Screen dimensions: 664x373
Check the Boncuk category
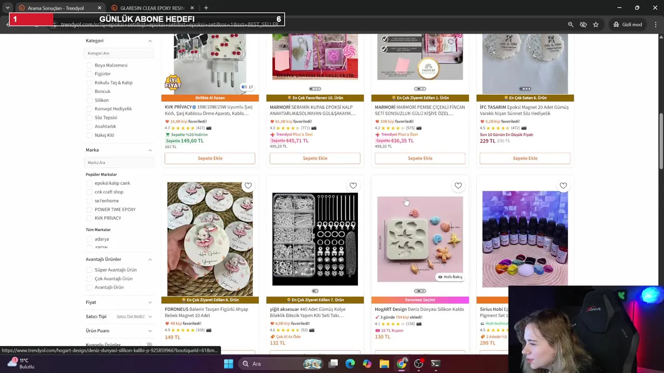89,92
